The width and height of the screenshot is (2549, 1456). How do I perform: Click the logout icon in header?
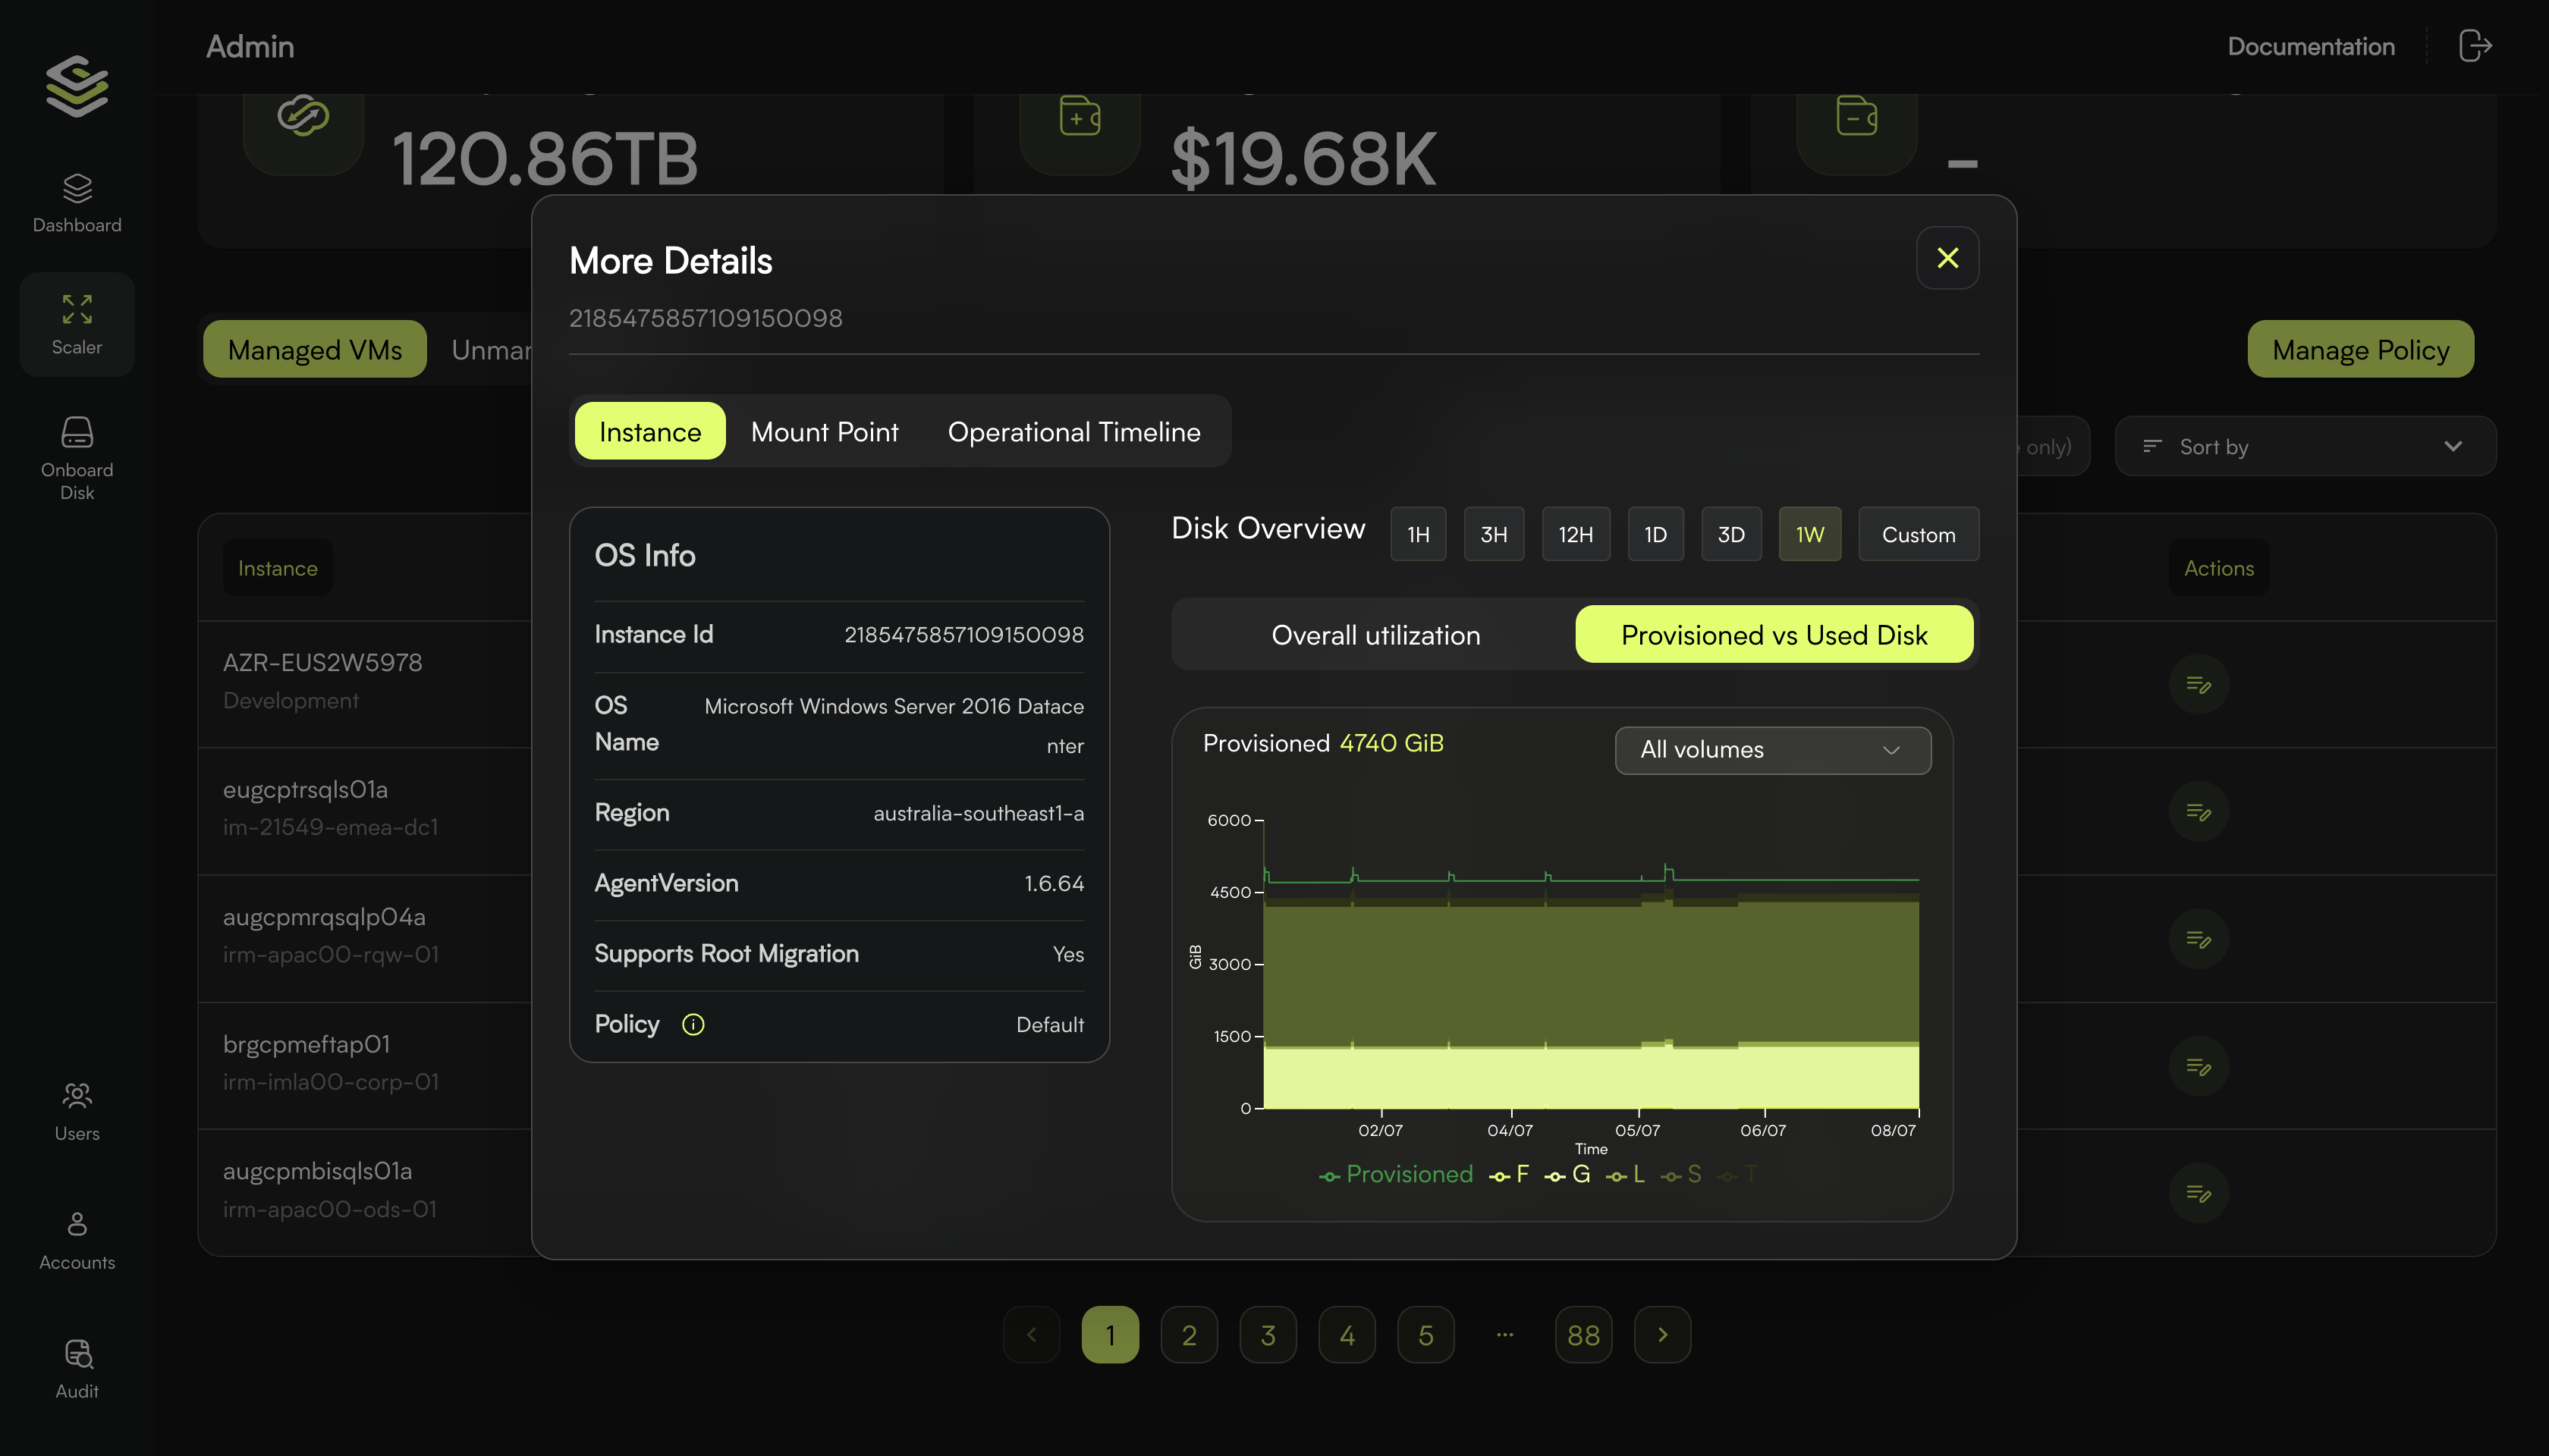point(2475,46)
